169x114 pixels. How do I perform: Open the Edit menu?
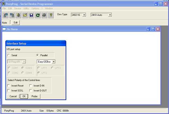(x=10, y=8)
